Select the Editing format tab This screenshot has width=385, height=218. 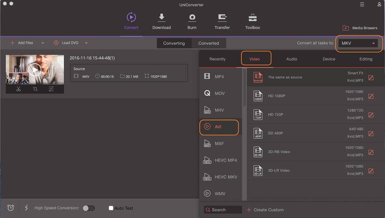pyautogui.click(x=366, y=59)
